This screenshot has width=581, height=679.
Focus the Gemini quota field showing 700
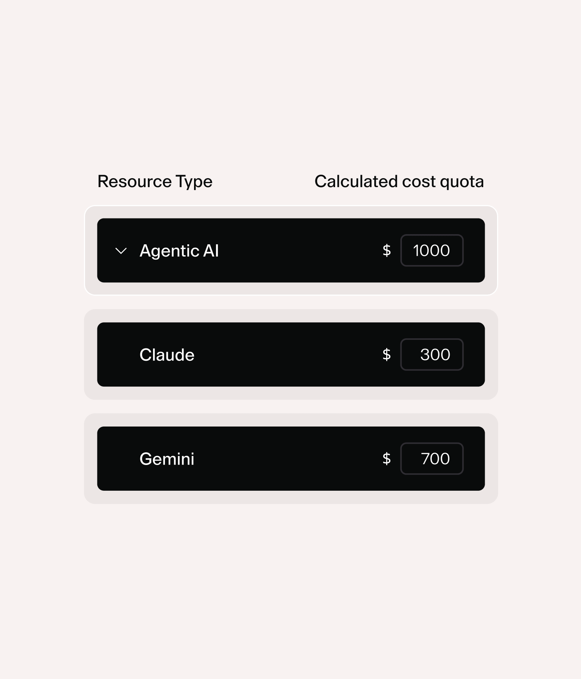(432, 459)
